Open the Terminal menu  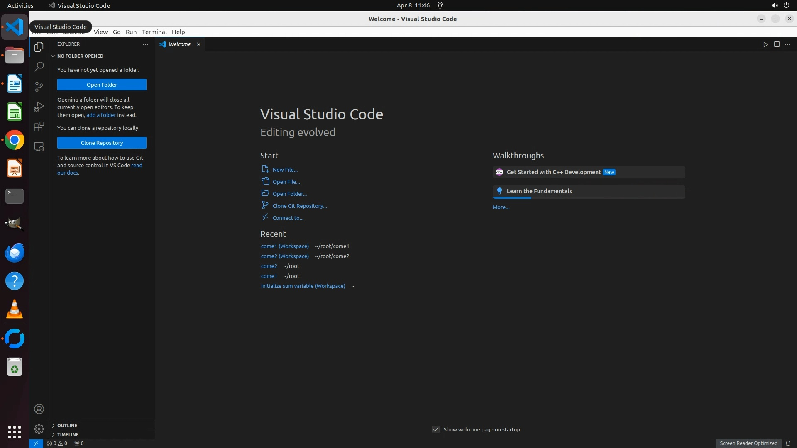tap(154, 32)
